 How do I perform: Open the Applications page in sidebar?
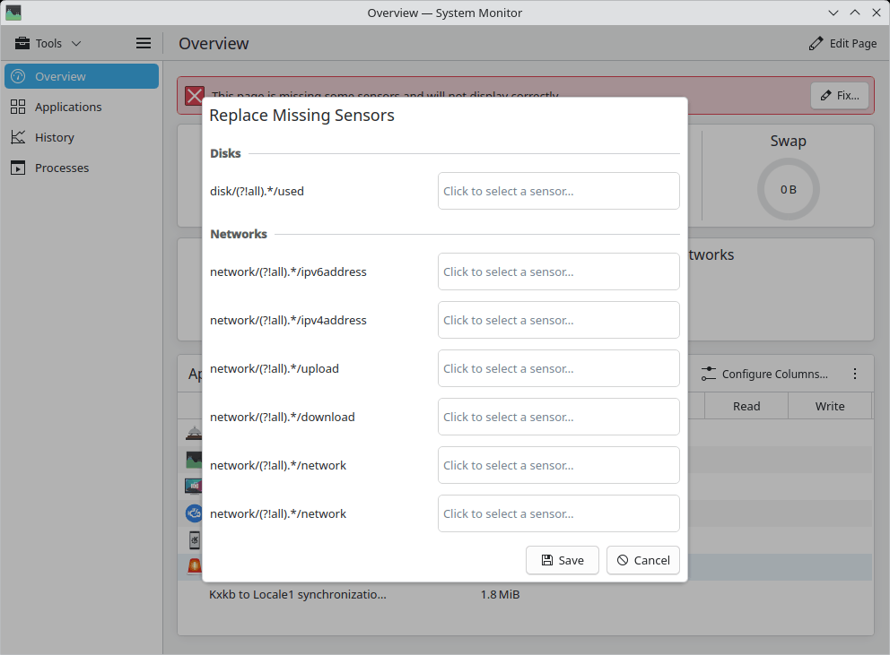pyautogui.click(x=68, y=107)
